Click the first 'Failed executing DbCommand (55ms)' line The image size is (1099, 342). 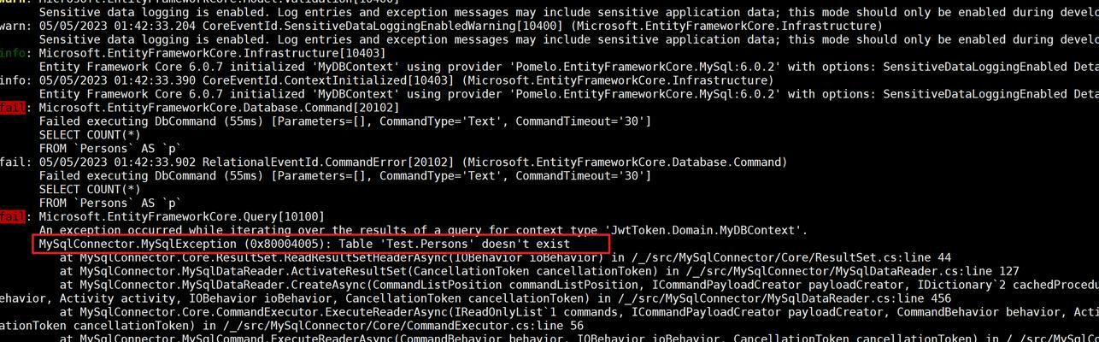pos(345,121)
